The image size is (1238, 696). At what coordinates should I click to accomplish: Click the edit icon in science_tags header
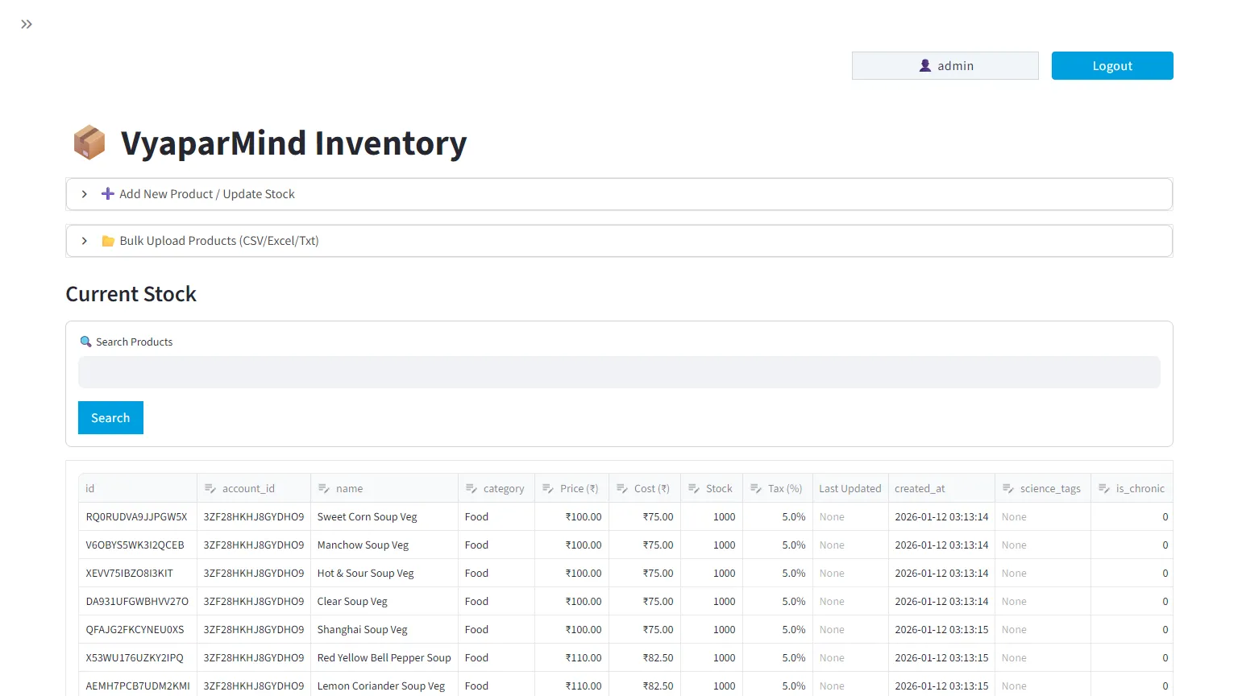pos(1008,488)
